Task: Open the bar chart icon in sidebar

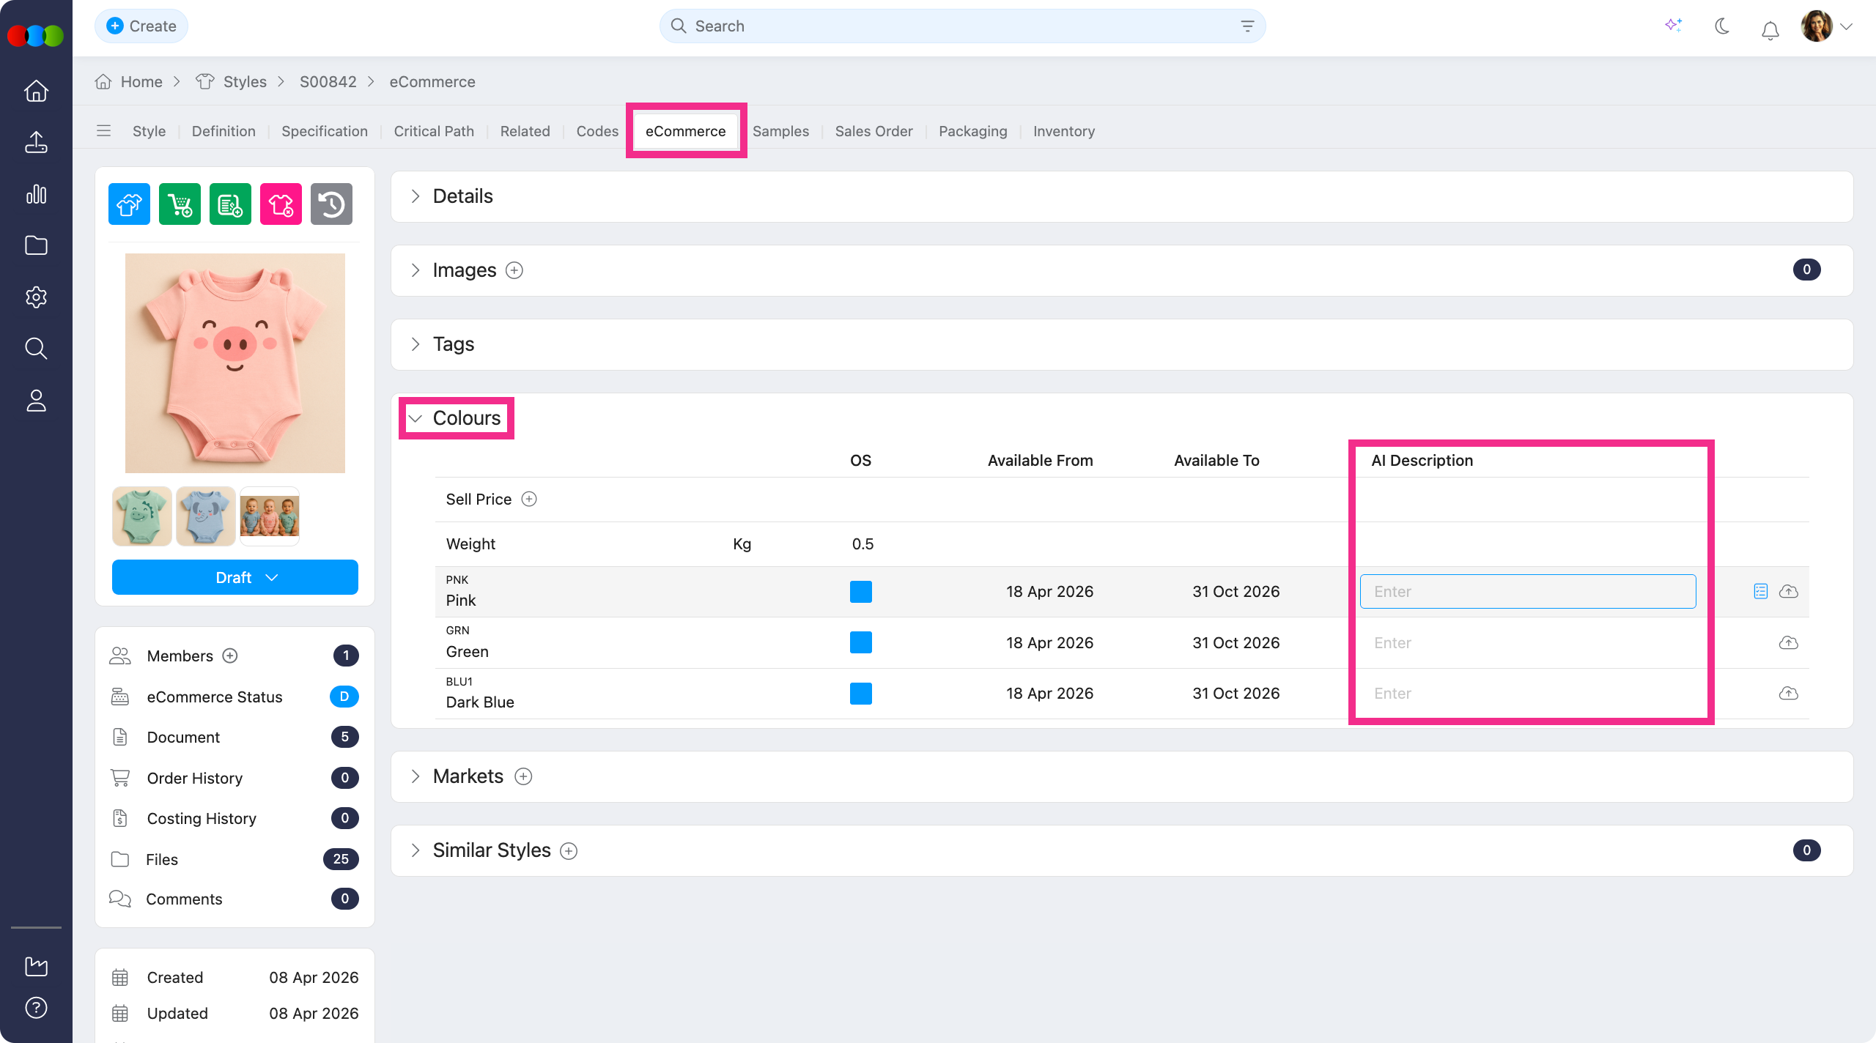Action: click(36, 194)
